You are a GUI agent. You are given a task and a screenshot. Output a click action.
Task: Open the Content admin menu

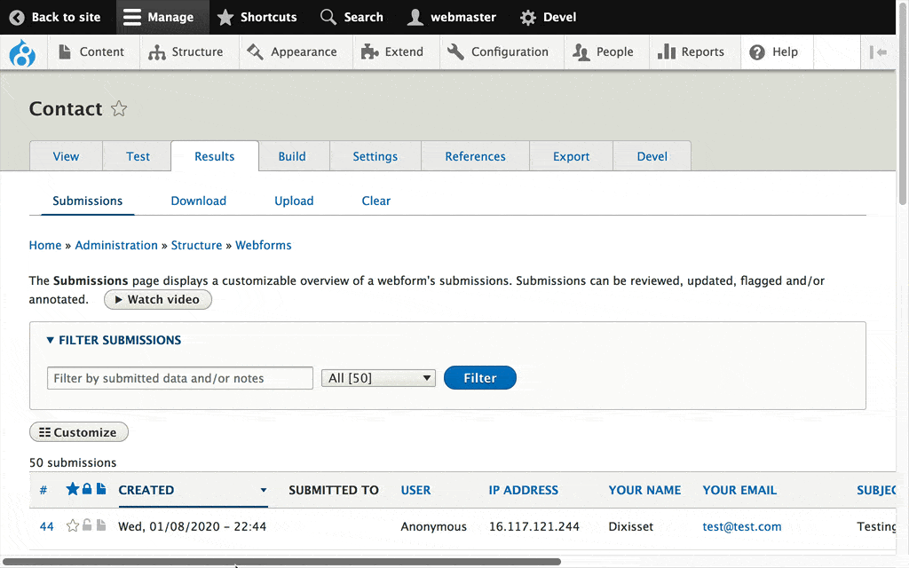(91, 52)
